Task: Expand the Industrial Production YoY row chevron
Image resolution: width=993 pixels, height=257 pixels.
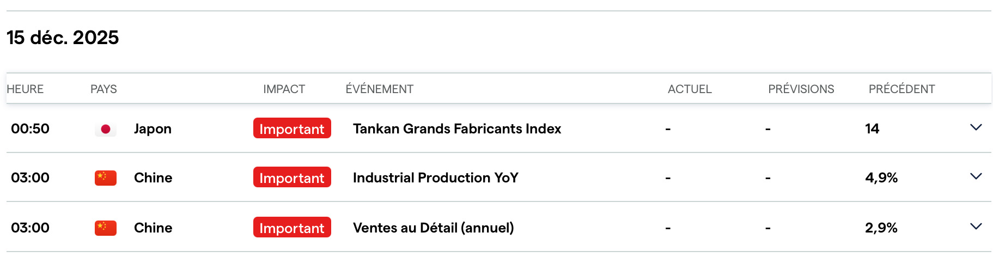Action: [976, 176]
